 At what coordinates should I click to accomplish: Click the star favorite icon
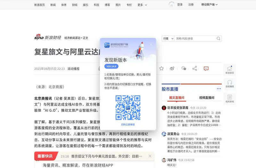point(162,69)
